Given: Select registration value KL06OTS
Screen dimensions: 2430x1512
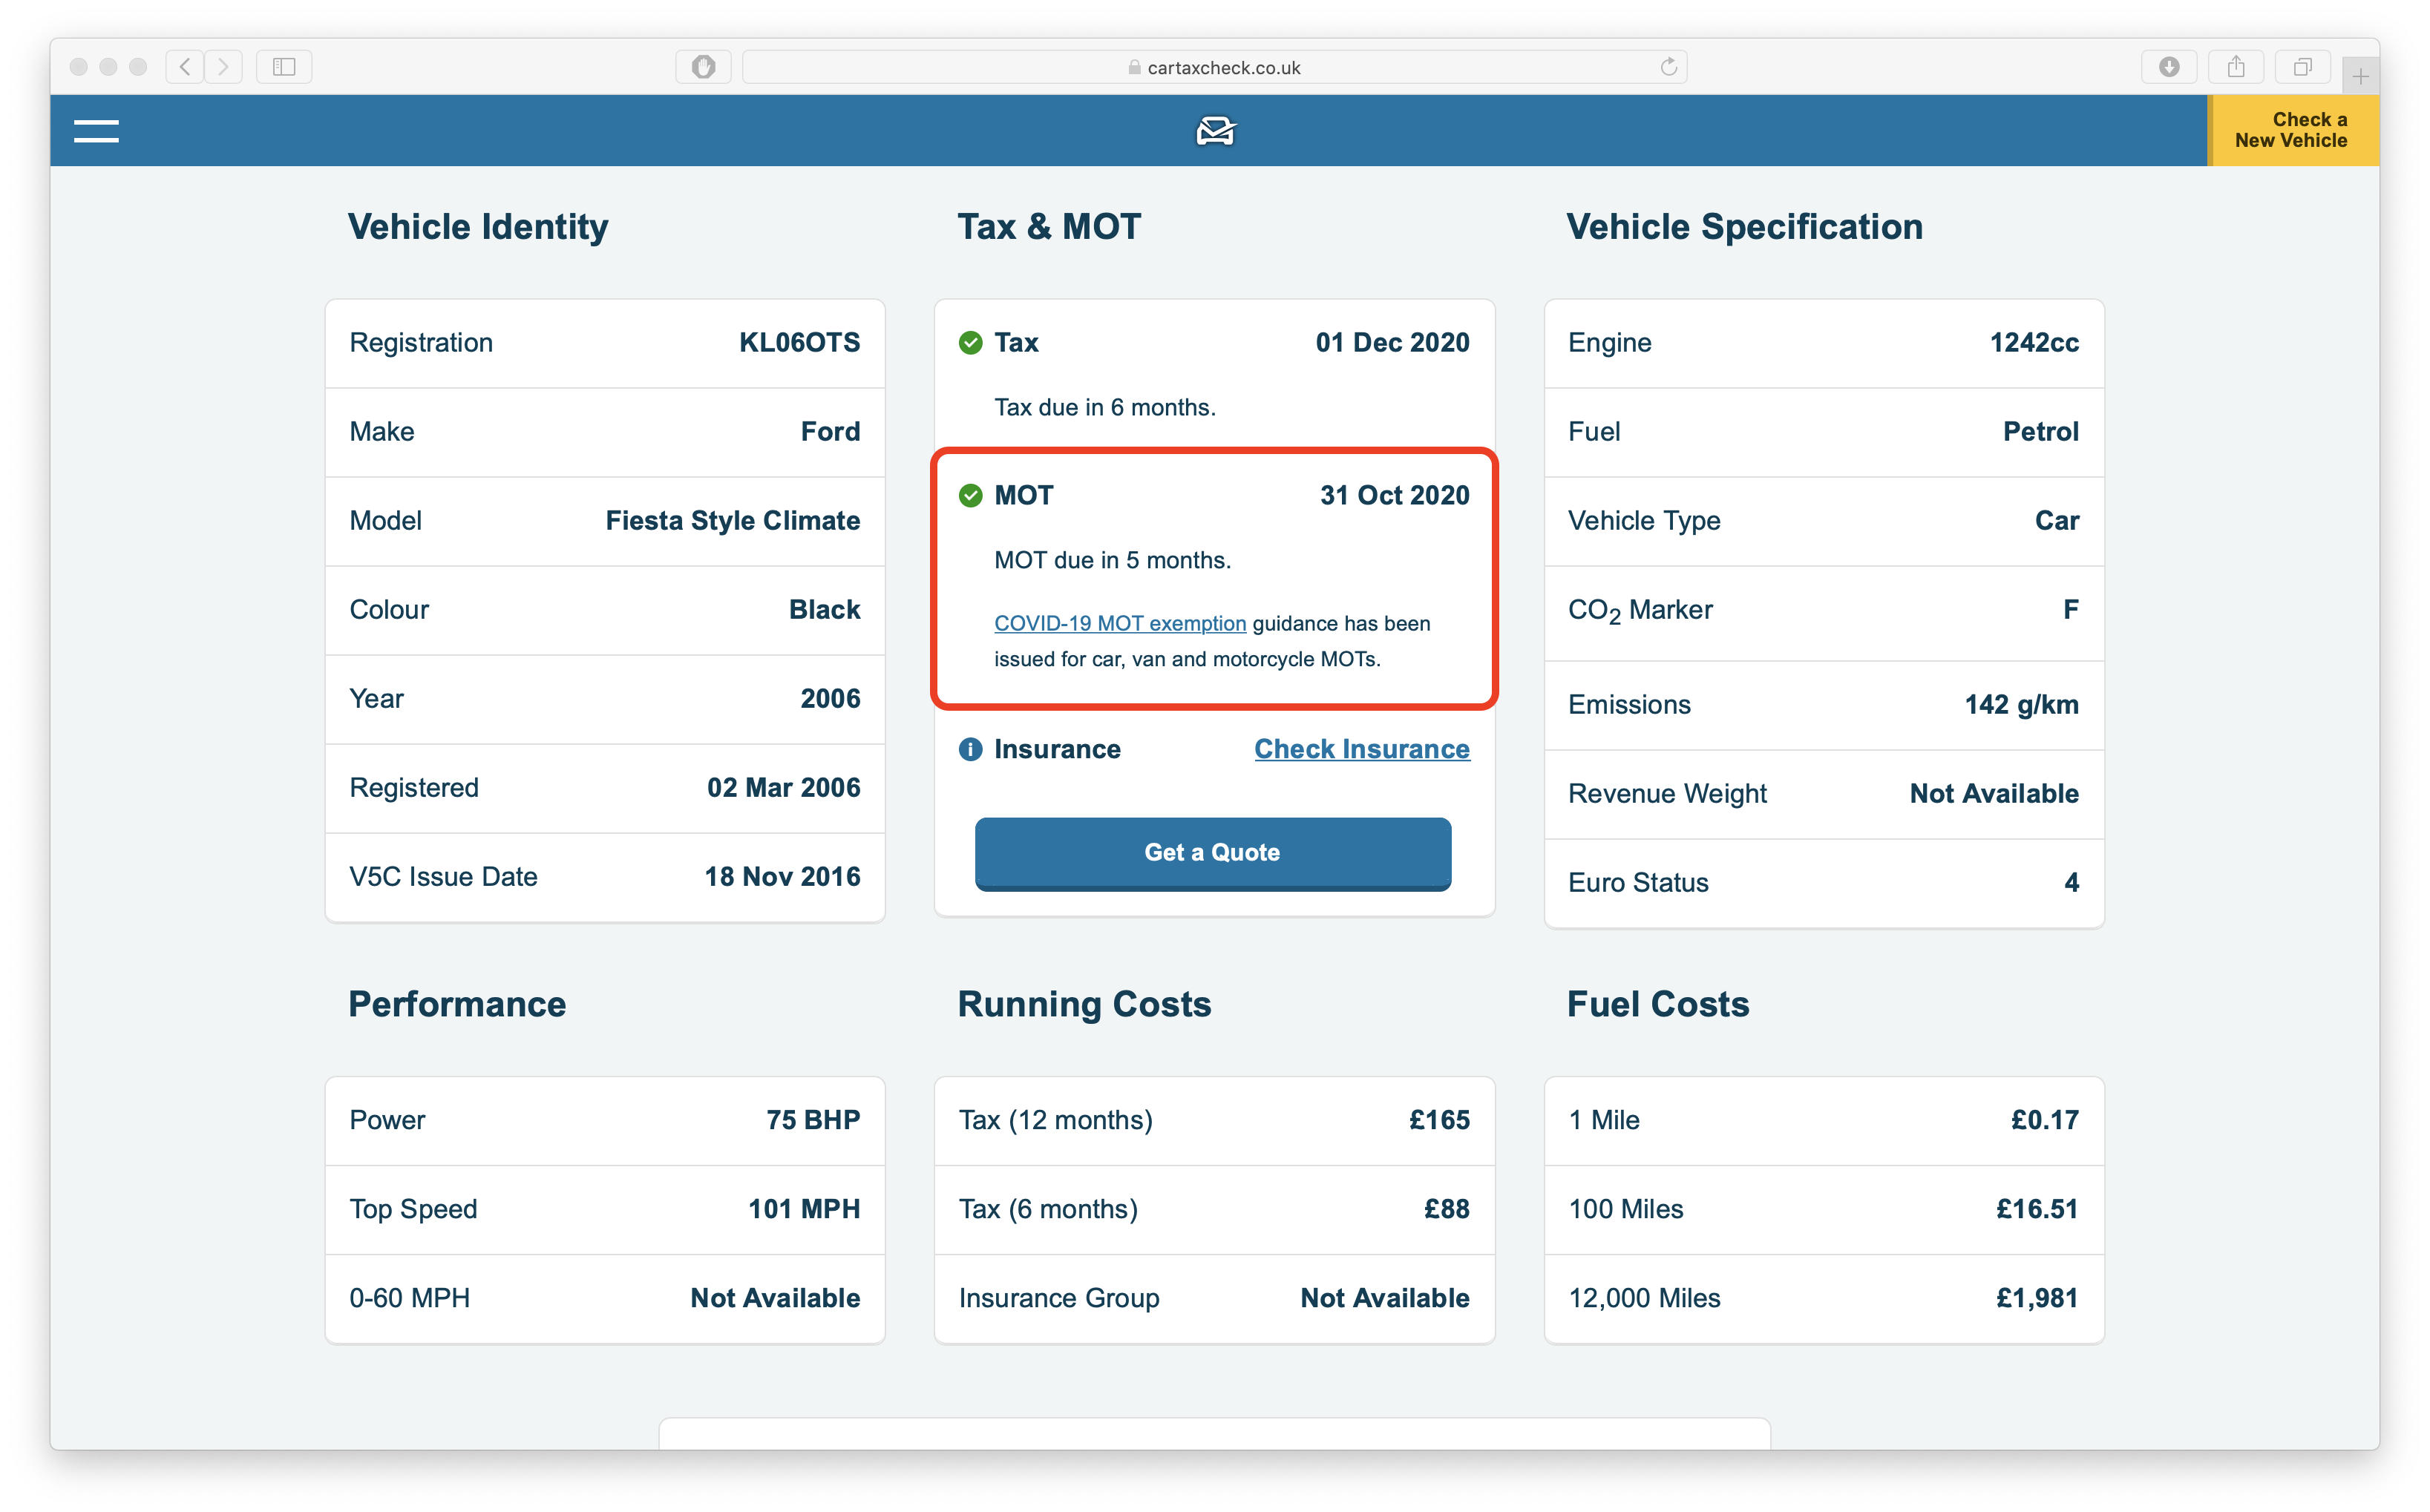Looking at the screenshot, I should 799,343.
